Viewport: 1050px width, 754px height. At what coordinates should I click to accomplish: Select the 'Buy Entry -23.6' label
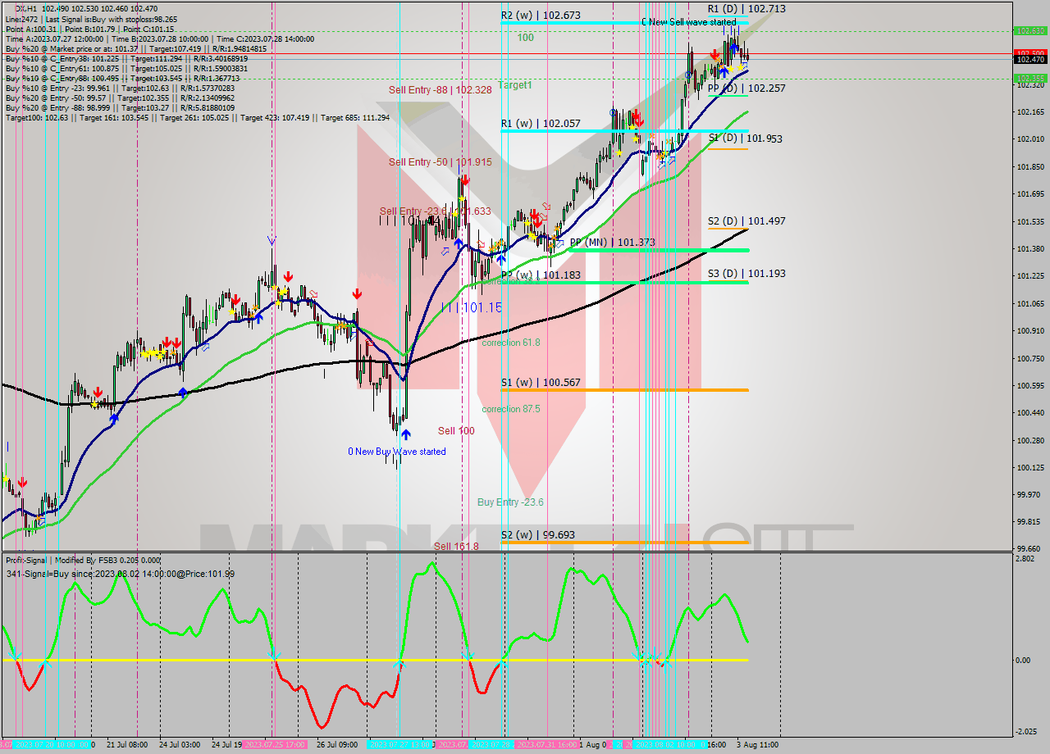point(510,502)
